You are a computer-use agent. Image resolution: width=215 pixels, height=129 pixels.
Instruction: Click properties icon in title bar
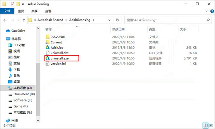13,4
